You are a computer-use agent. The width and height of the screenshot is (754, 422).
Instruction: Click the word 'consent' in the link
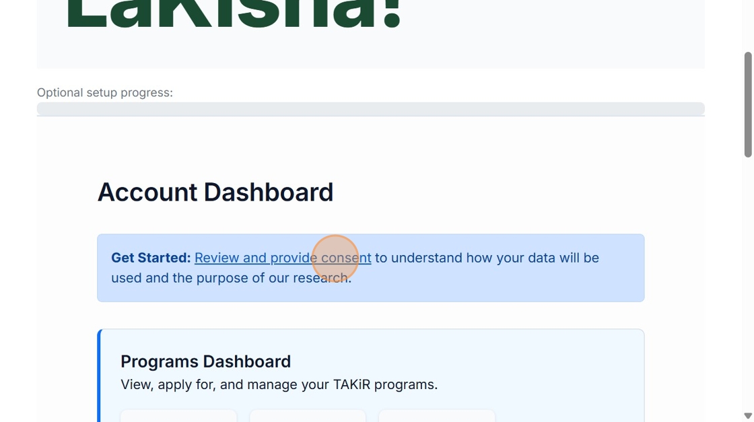pos(346,258)
